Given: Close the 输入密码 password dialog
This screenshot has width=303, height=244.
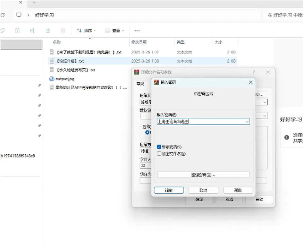Looking at the screenshot, I should coord(251,82).
